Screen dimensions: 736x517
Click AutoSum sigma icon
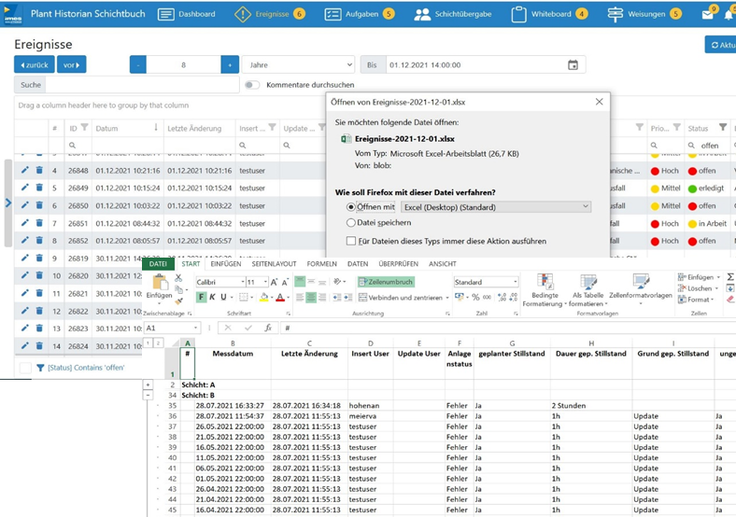tap(730, 277)
